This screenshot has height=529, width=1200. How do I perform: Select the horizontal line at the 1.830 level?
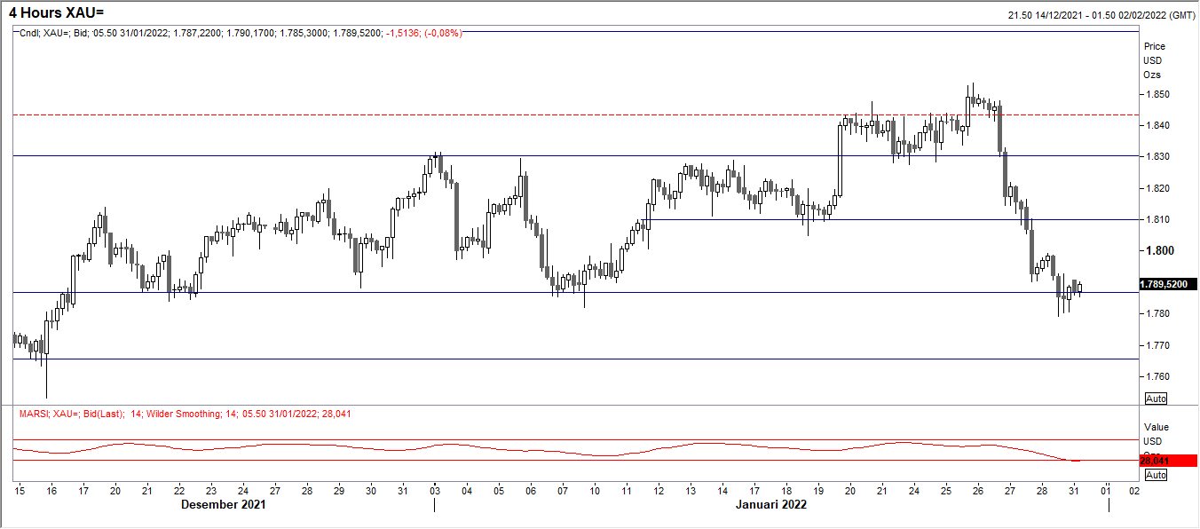(575, 155)
